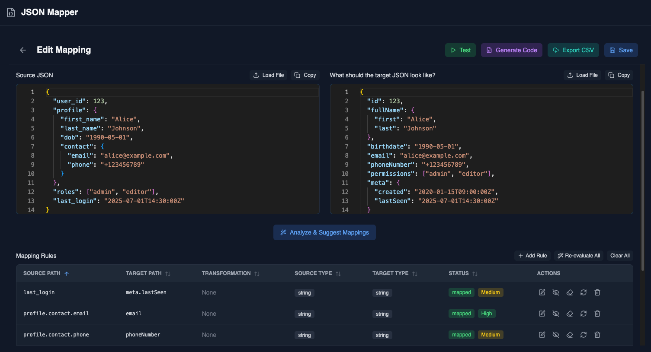This screenshot has height=352, width=651.
Task: Sort by Source Type column
Action: pos(318,273)
